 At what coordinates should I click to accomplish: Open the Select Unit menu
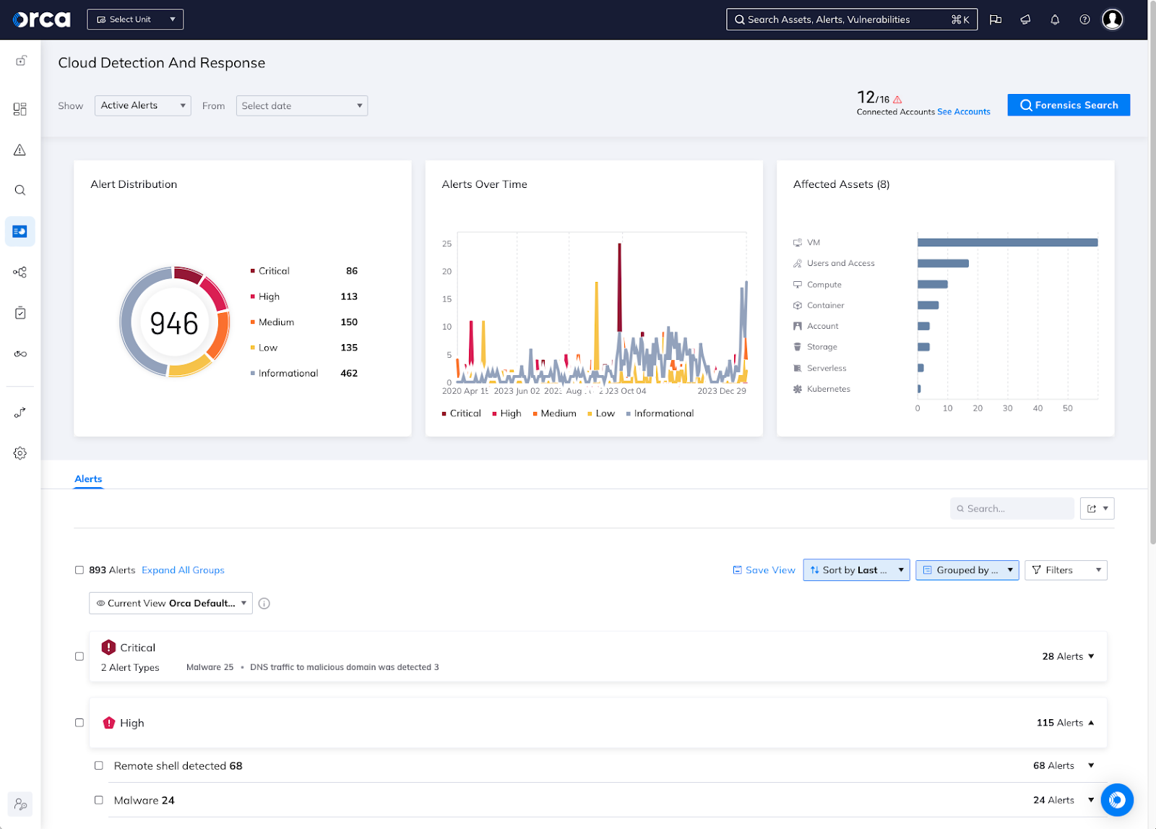click(134, 20)
